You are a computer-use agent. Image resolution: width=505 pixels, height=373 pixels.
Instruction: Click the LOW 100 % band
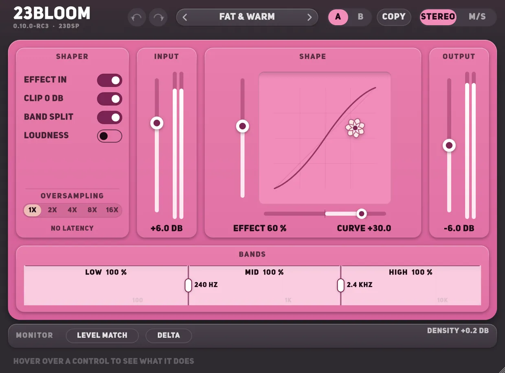coord(106,285)
